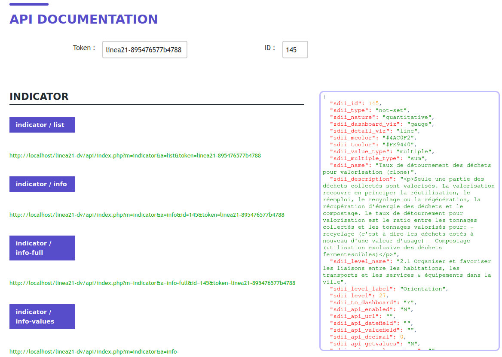Click the indicator / info button
The height and width of the screenshot is (357, 502).
(42, 184)
